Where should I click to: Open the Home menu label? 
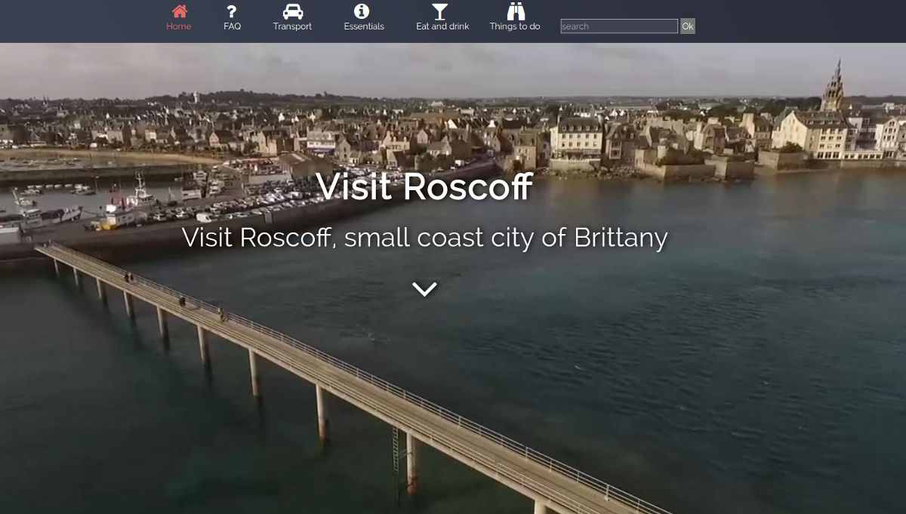tap(179, 26)
